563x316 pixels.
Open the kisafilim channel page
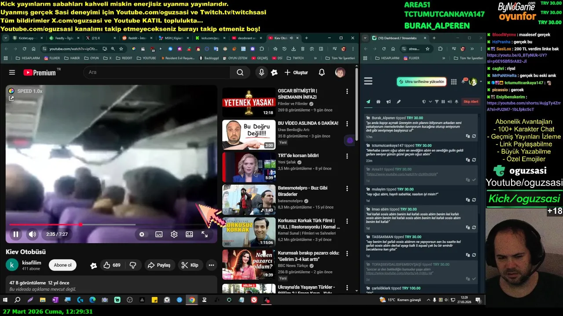pos(32,262)
